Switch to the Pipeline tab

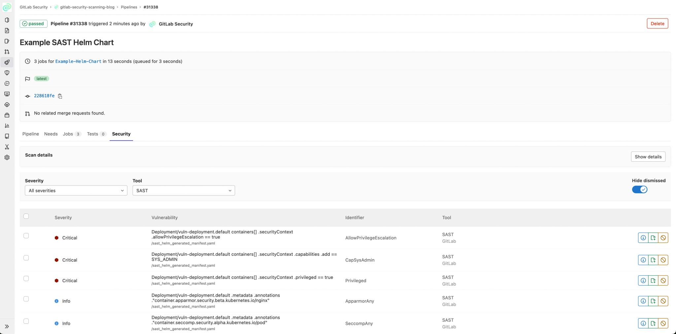(x=30, y=134)
